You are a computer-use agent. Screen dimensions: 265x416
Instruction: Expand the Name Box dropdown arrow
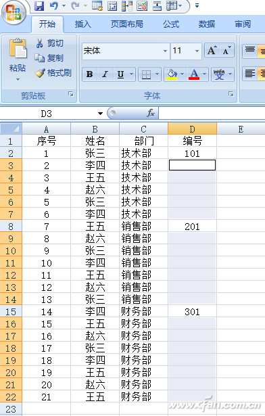click(x=100, y=114)
